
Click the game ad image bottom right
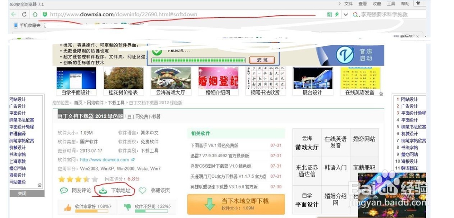(x=392, y=195)
